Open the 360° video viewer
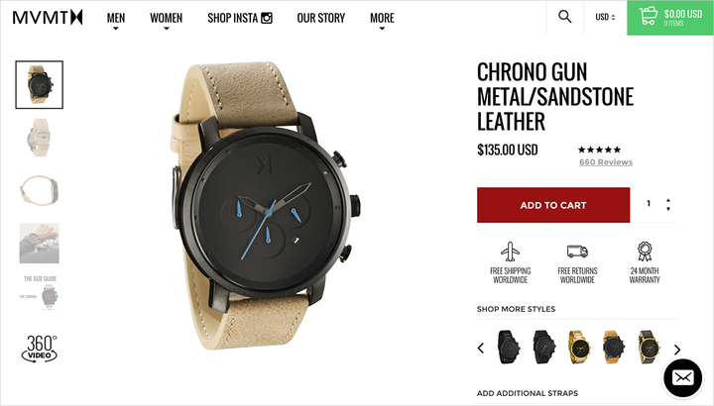This screenshot has height=406, width=714. (x=40, y=349)
